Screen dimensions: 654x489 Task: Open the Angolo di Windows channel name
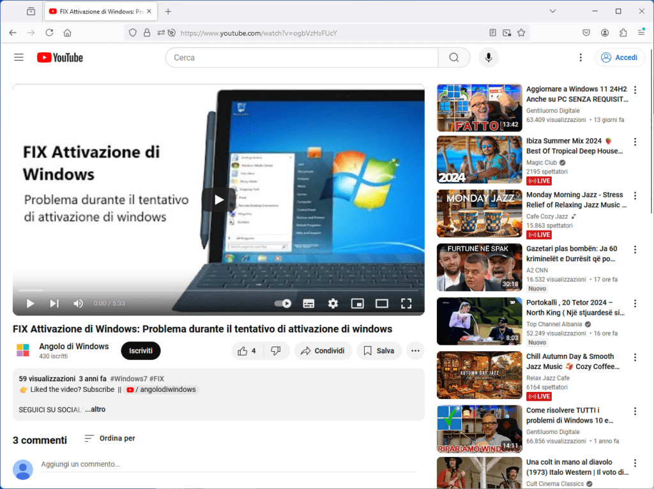[74, 346]
